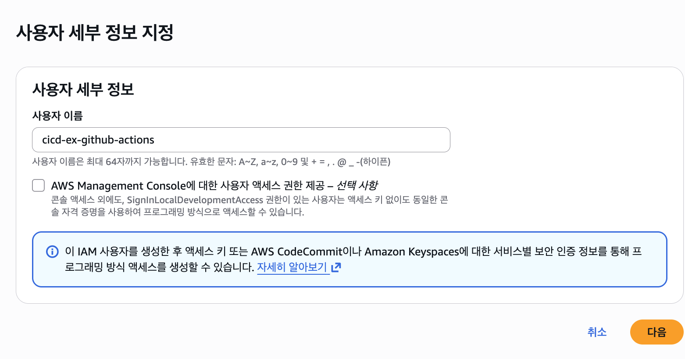The image size is (685, 359).
Task: Click the AWS CodeCommit mention in the alert
Action: 296,251
